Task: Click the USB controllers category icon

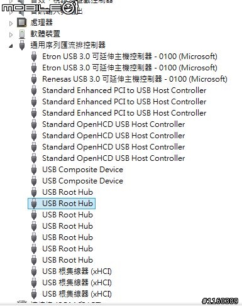Action: [x=22, y=45]
